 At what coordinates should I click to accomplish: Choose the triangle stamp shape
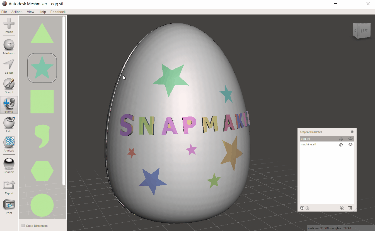[42, 33]
